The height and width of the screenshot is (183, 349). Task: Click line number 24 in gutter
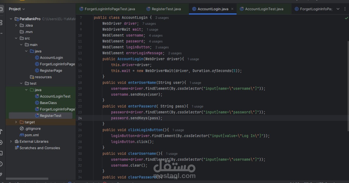[x=80, y=118]
